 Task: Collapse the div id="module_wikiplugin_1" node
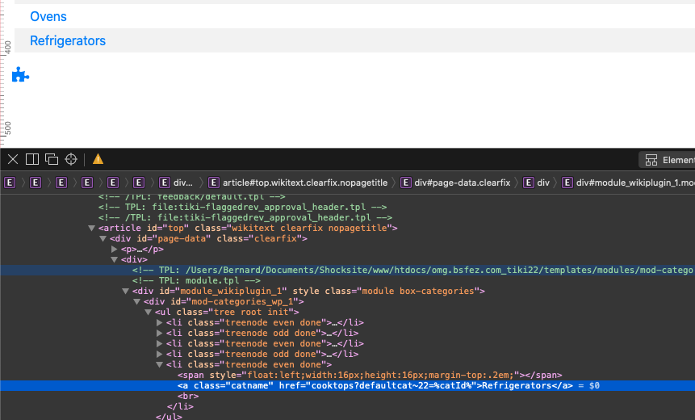click(125, 292)
